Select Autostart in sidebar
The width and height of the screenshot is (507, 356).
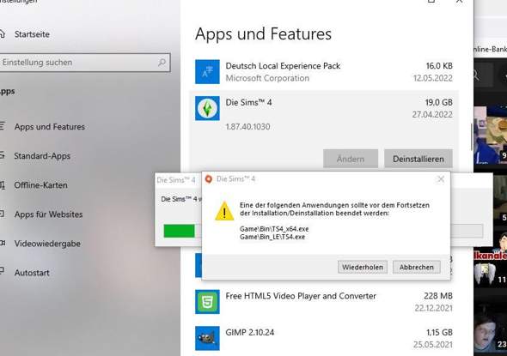point(32,273)
